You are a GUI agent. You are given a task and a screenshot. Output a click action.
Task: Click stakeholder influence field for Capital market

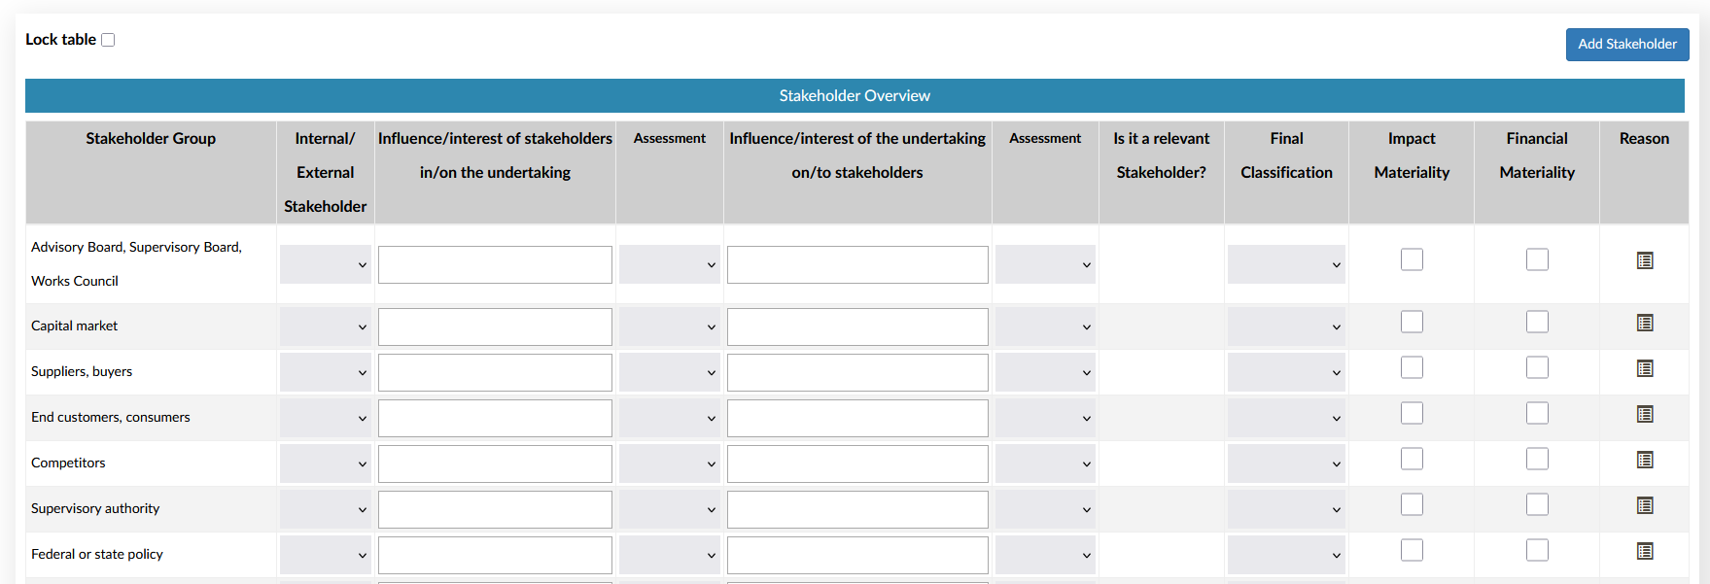(495, 326)
